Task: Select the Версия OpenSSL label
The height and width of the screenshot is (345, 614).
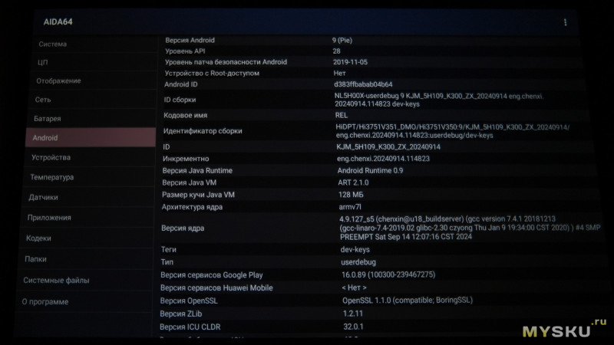Action: (188, 301)
